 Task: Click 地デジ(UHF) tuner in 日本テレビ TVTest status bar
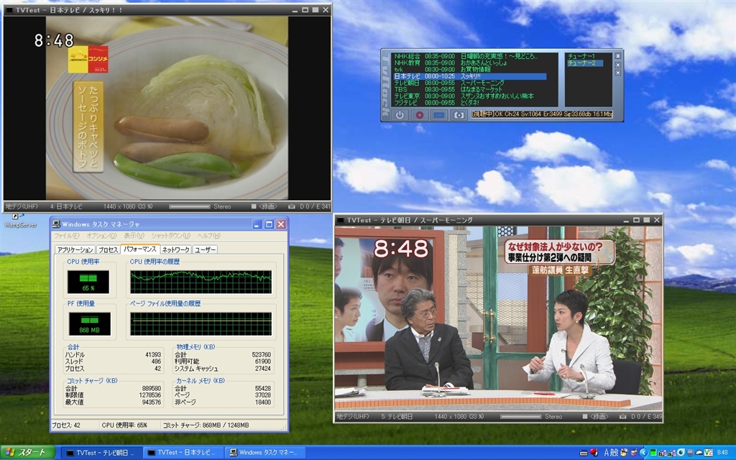[x=22, y=206]
